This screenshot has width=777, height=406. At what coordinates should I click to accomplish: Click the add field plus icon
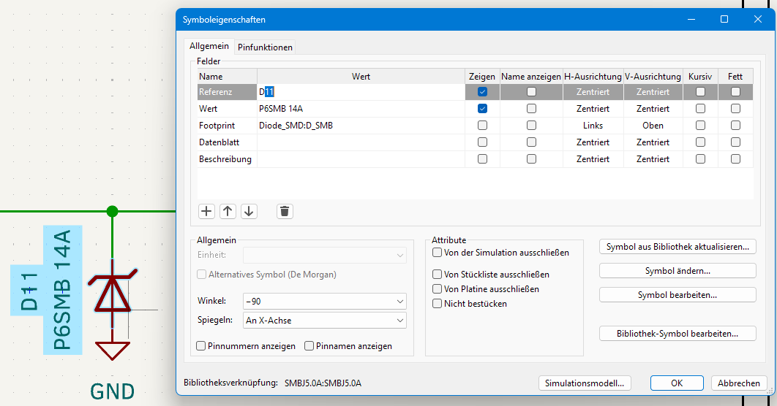tap(206, 211)
